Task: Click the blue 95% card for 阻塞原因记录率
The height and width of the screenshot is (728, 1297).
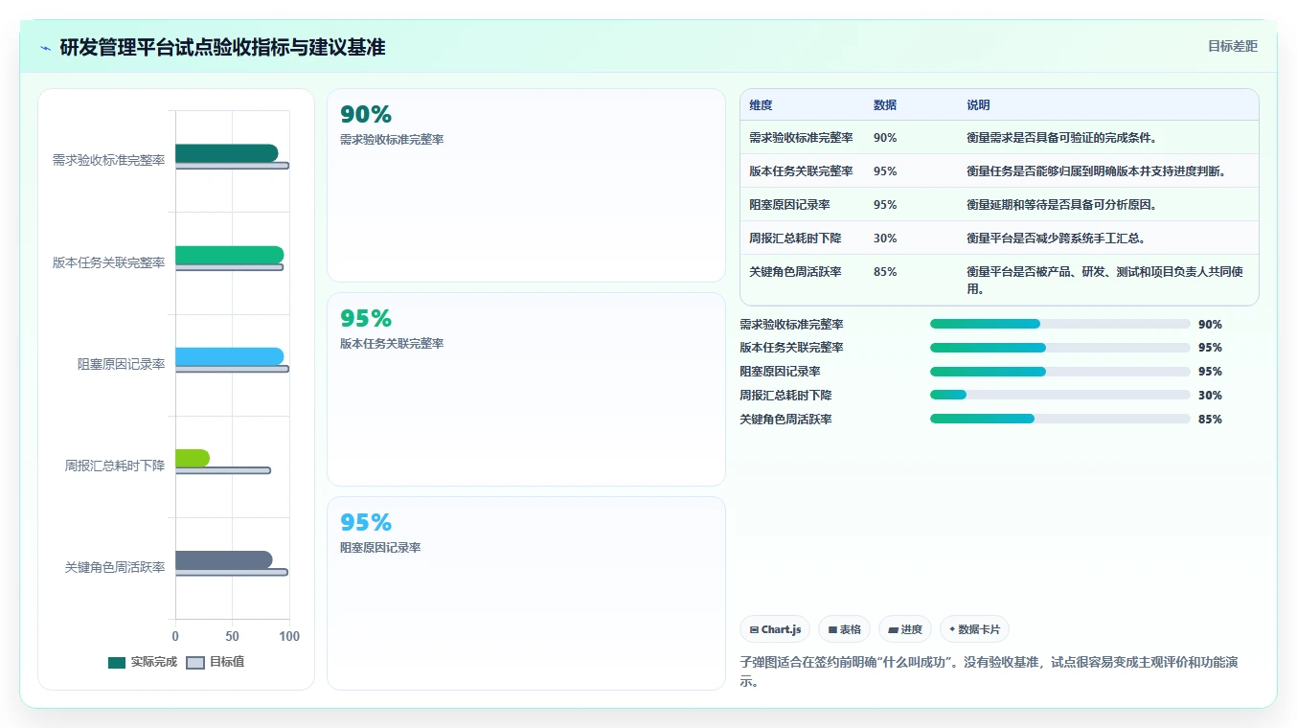Action: pos(526,593)
